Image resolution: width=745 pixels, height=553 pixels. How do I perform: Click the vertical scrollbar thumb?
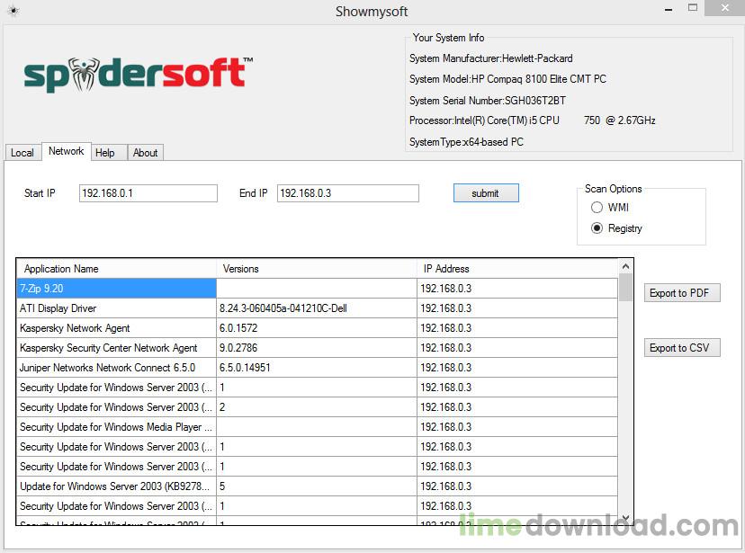[x=625, y=287]
